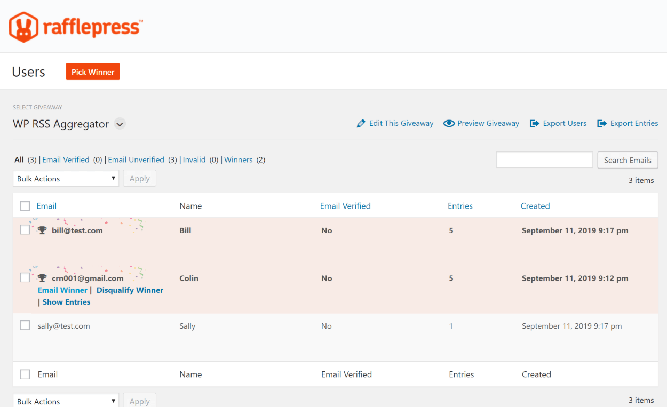Expand the WP RSS Aggregator giveaway chevron
The width and height of the screenshot is (667, 407).
(x=120, y=124)
